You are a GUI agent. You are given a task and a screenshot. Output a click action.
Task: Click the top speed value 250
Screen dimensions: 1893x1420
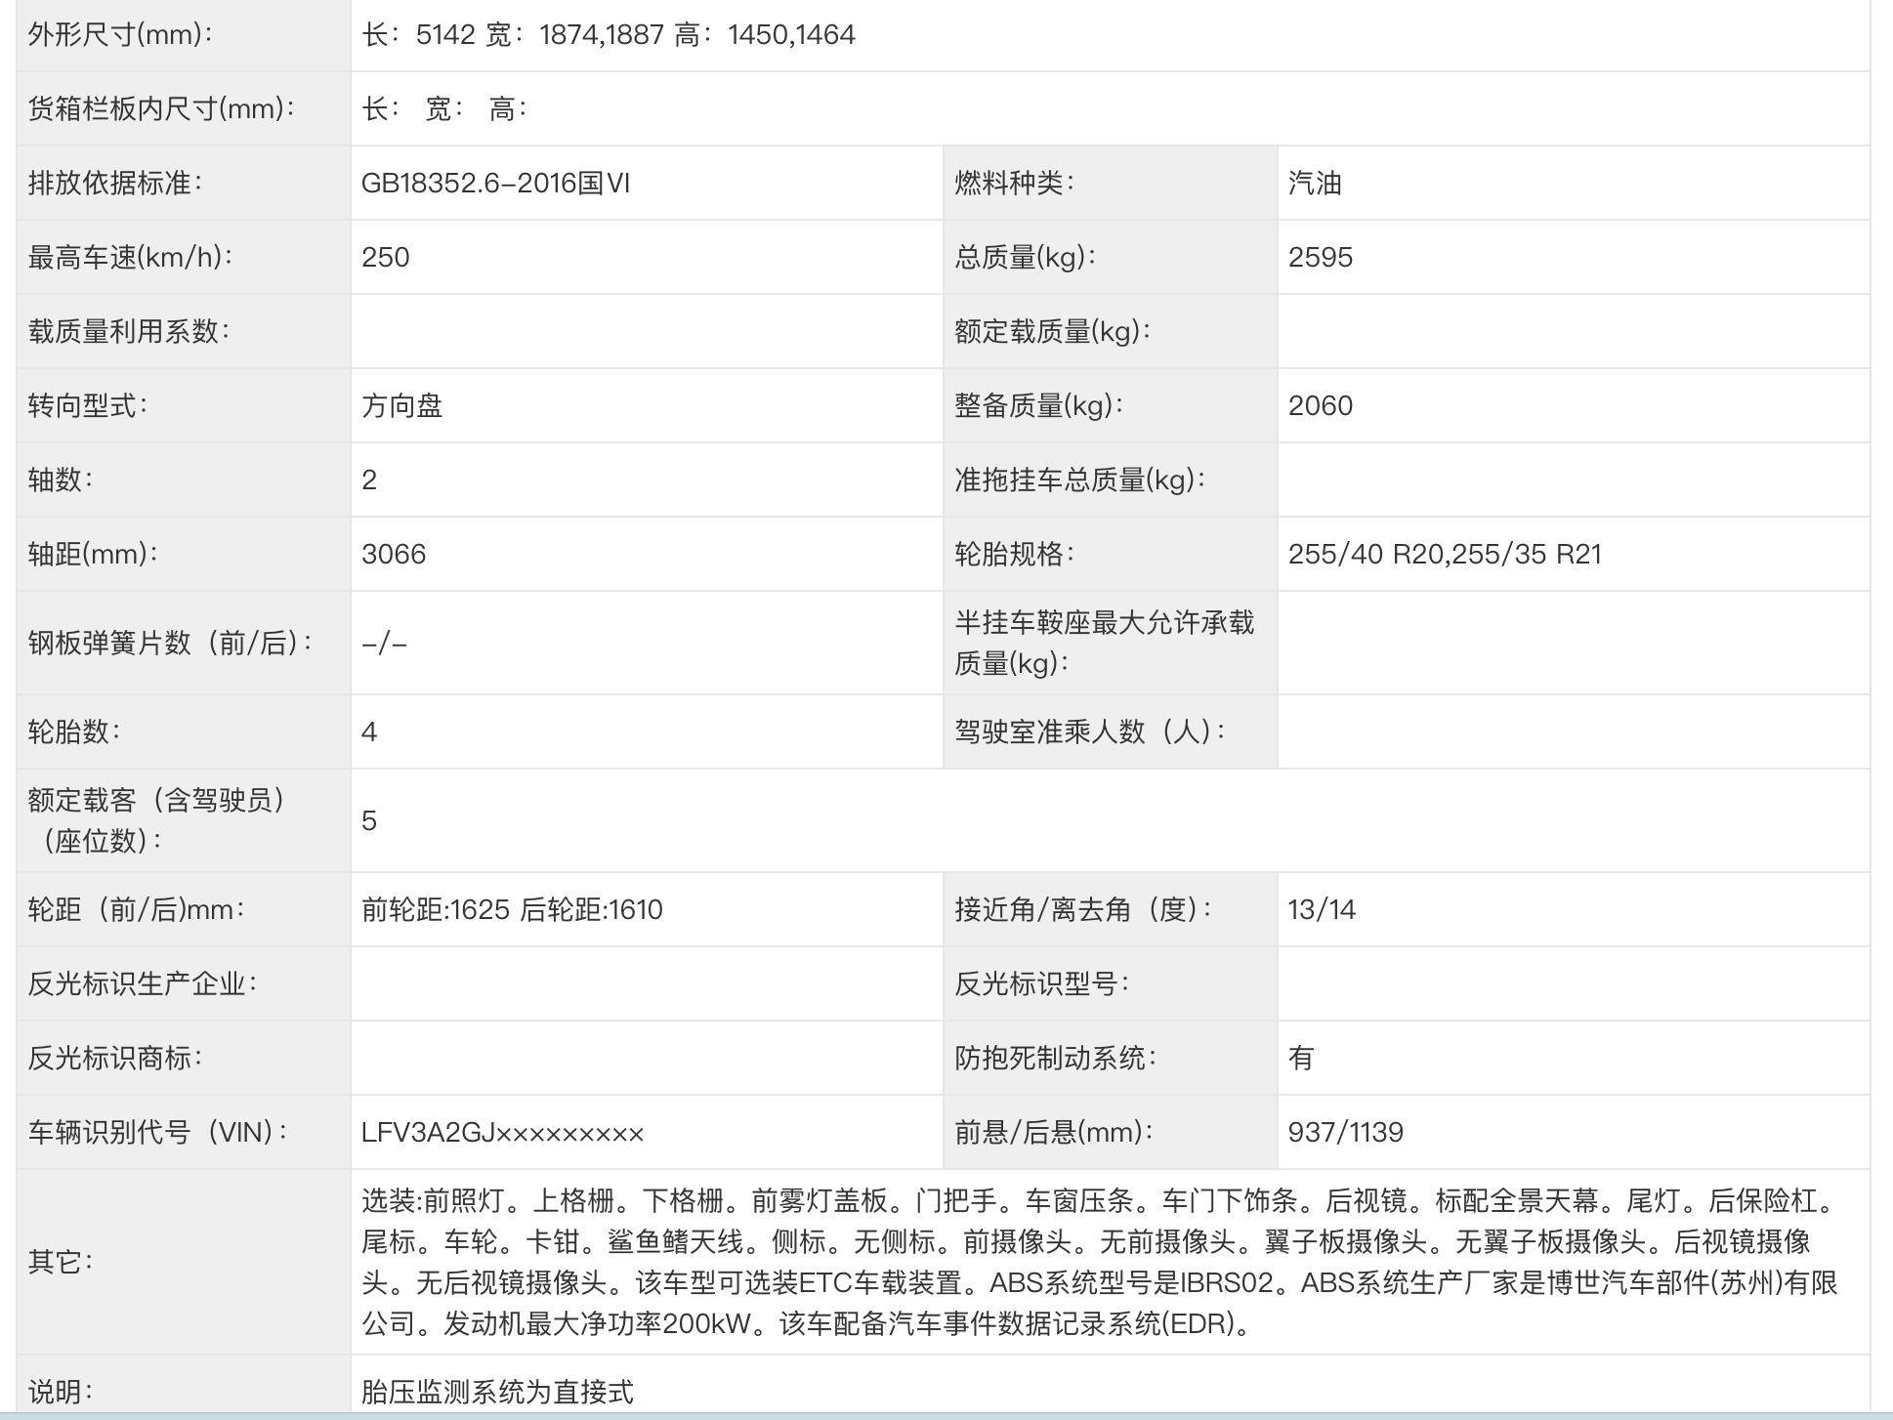386,258
